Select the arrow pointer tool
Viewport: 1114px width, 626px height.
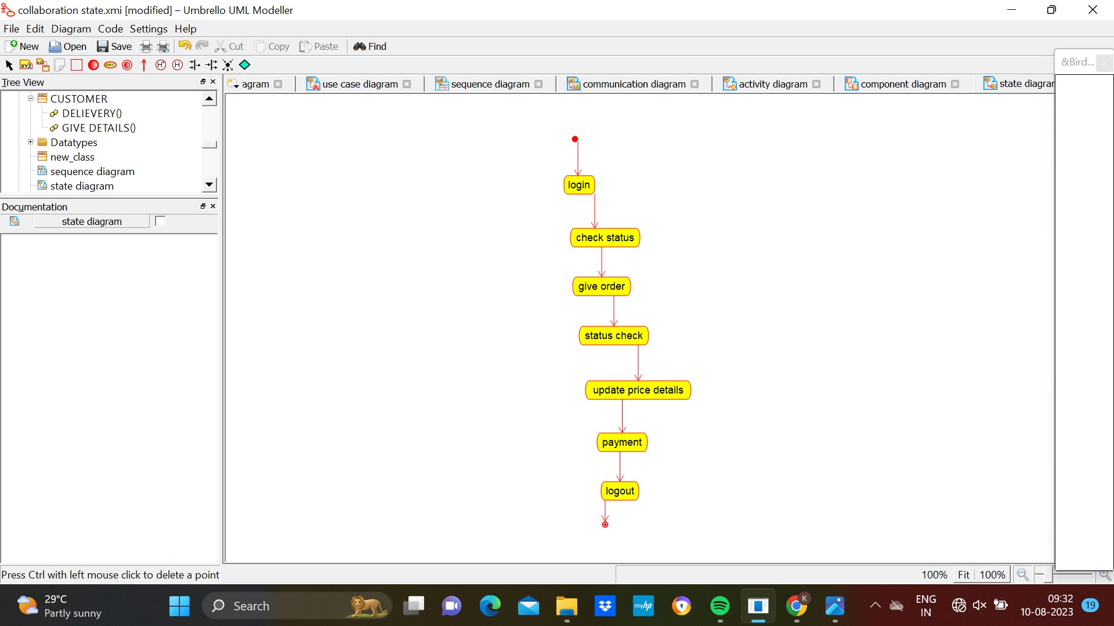click(x=9, y=65)
